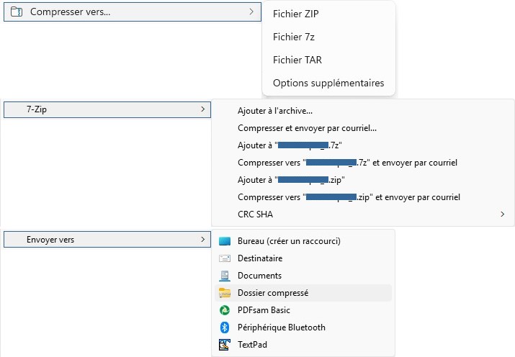This screenshot has height=357, width=515.
Task: Click the Documents icon
Action: click(x=225, y=276)
